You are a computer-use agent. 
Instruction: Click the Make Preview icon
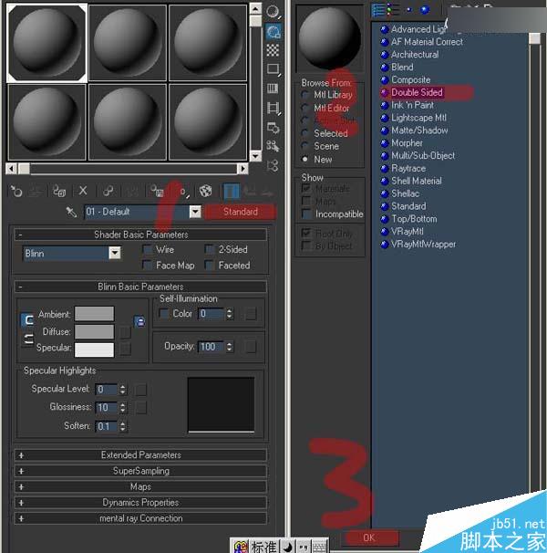click(x=273, y=108)
